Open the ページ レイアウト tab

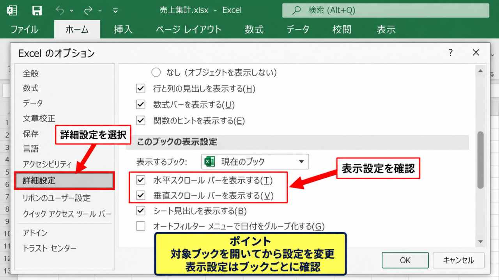189,30
